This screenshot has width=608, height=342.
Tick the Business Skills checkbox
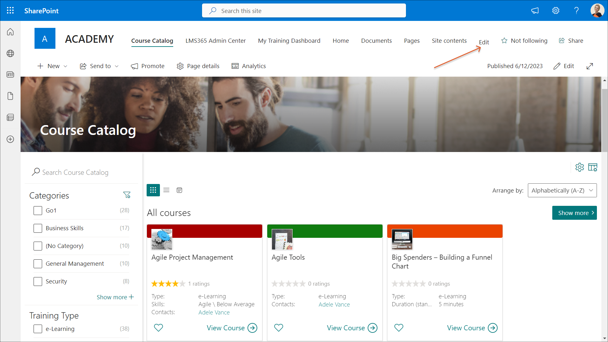tap(38, 228)
